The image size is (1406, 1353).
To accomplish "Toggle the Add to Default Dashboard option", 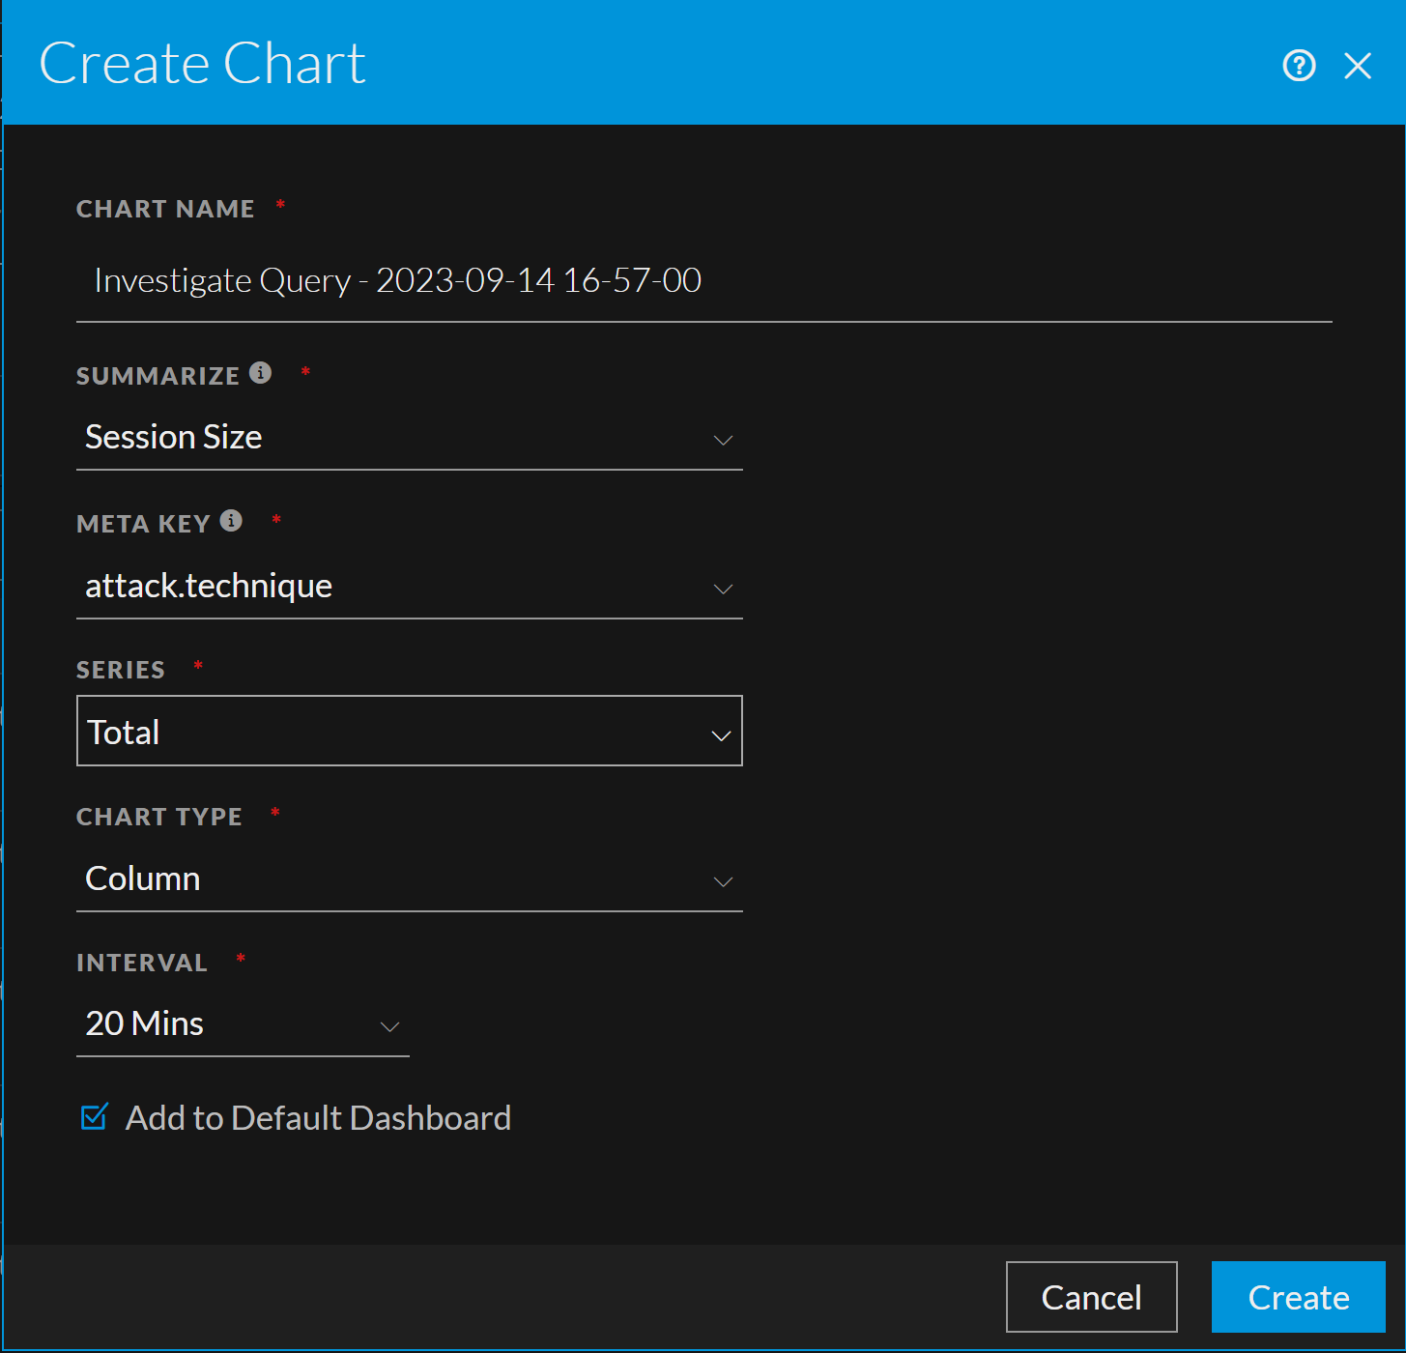I will [x=93, y=1117].
